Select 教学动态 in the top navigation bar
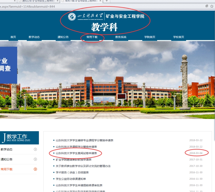 click(x=34, y=37)
